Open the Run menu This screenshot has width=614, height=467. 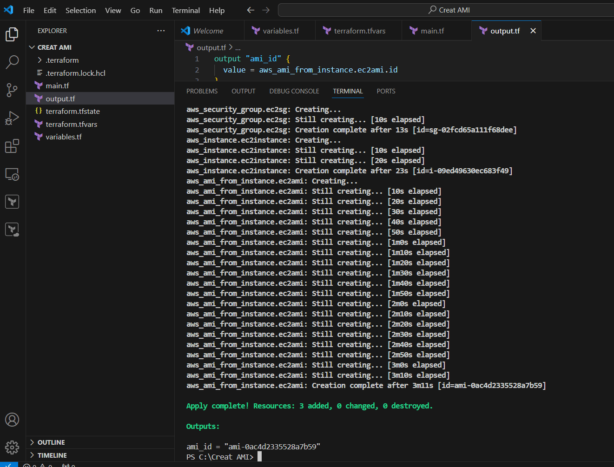click(156, 10)
